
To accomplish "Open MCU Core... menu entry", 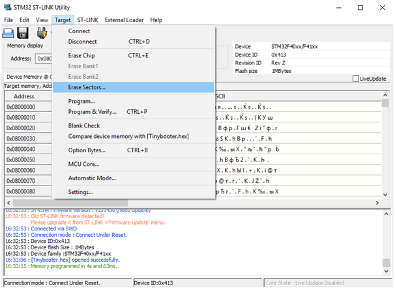I will pos(133,164).
